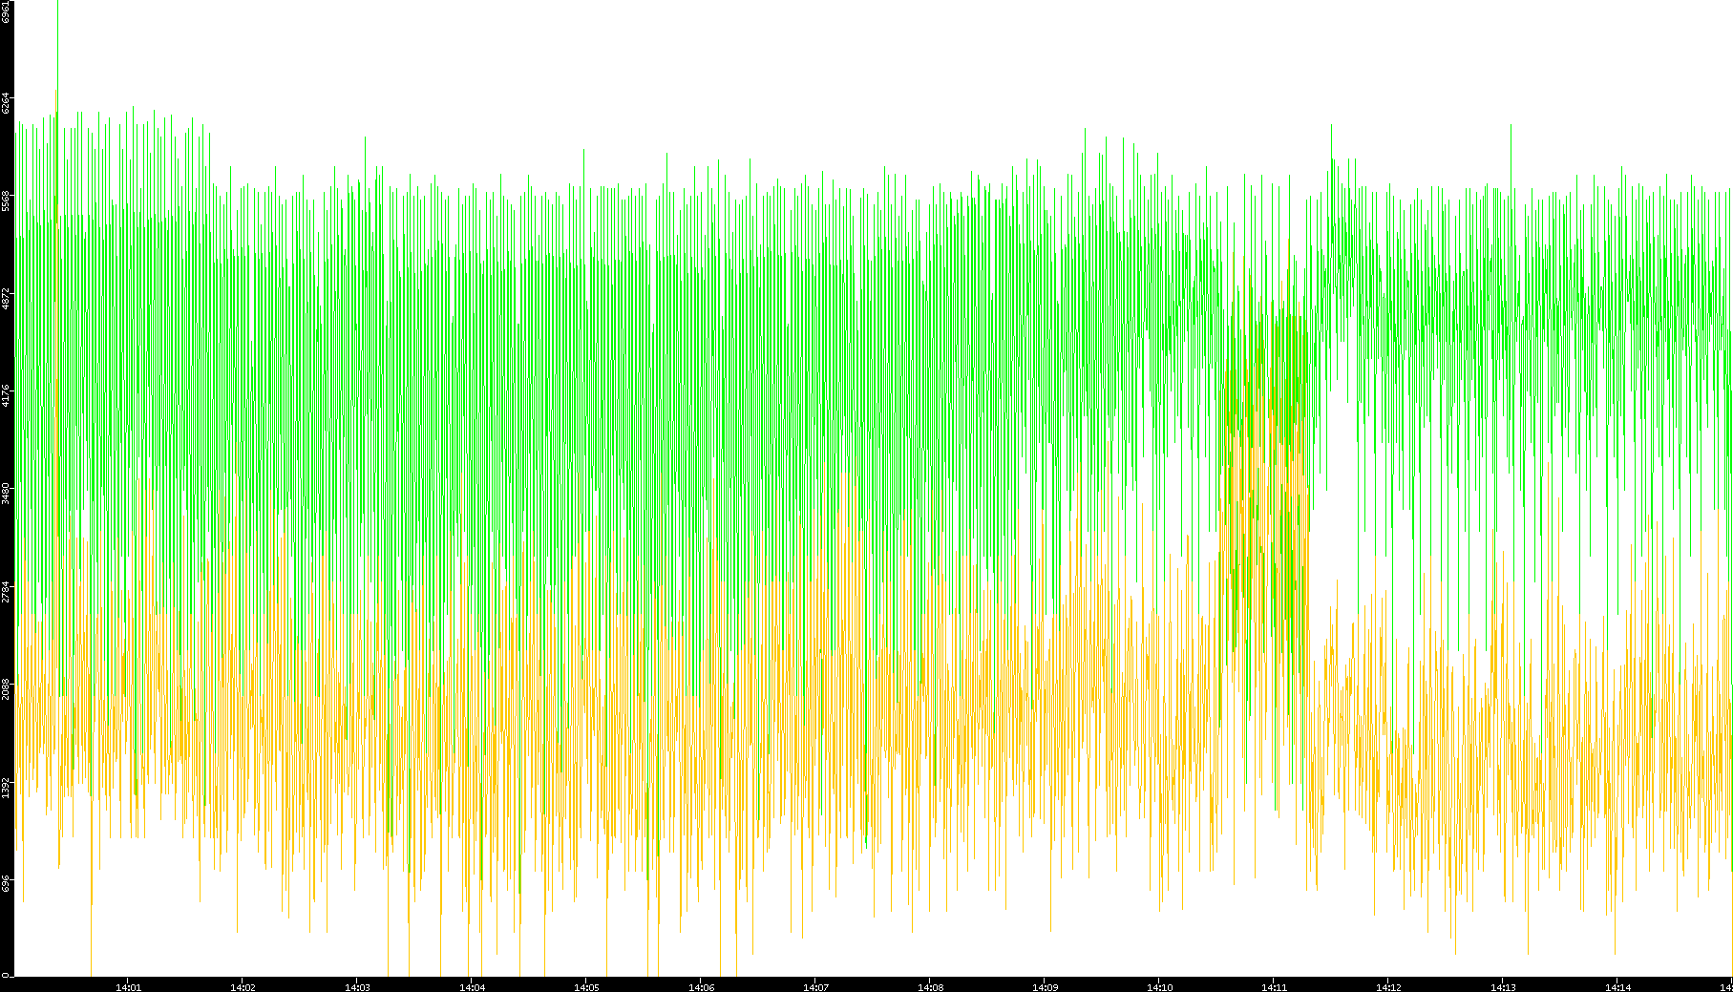
Task: Click the 2784 value axis label
Action: pyautogui.click(x=7, y=590)
